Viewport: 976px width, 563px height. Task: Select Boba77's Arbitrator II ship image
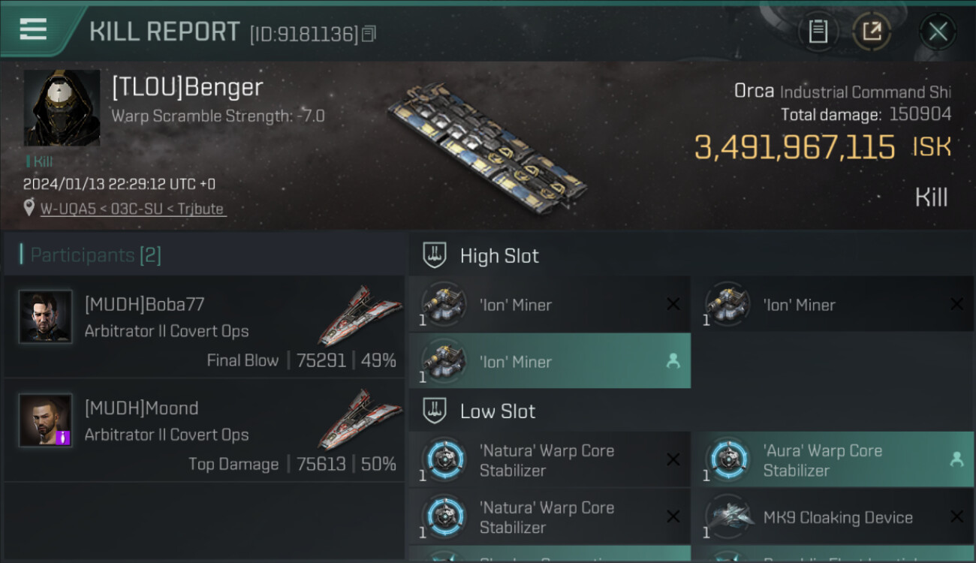(359, 315)
